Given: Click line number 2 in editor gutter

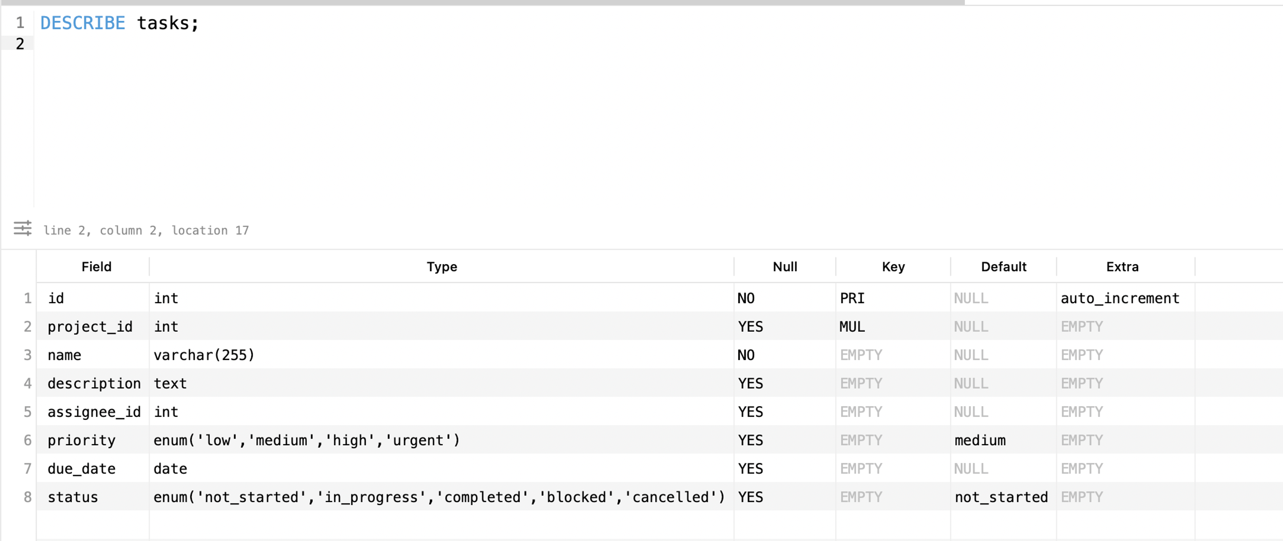Looking at the screenshot, I should coord(20,44).
